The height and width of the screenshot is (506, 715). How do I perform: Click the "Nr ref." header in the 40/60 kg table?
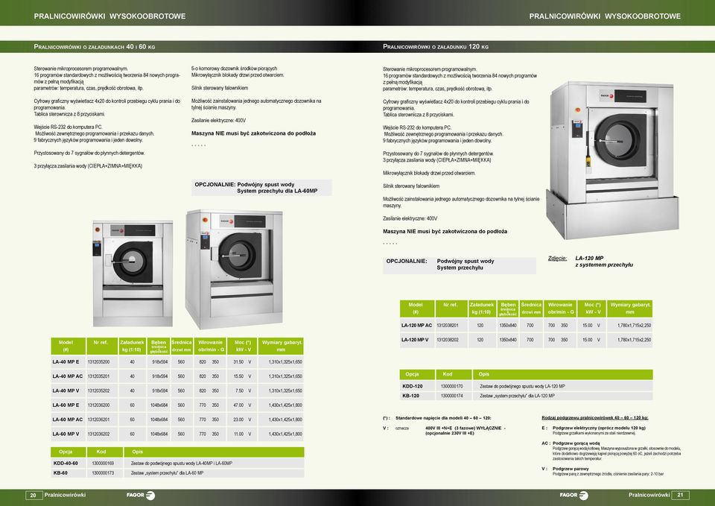(x=101, y=347)
